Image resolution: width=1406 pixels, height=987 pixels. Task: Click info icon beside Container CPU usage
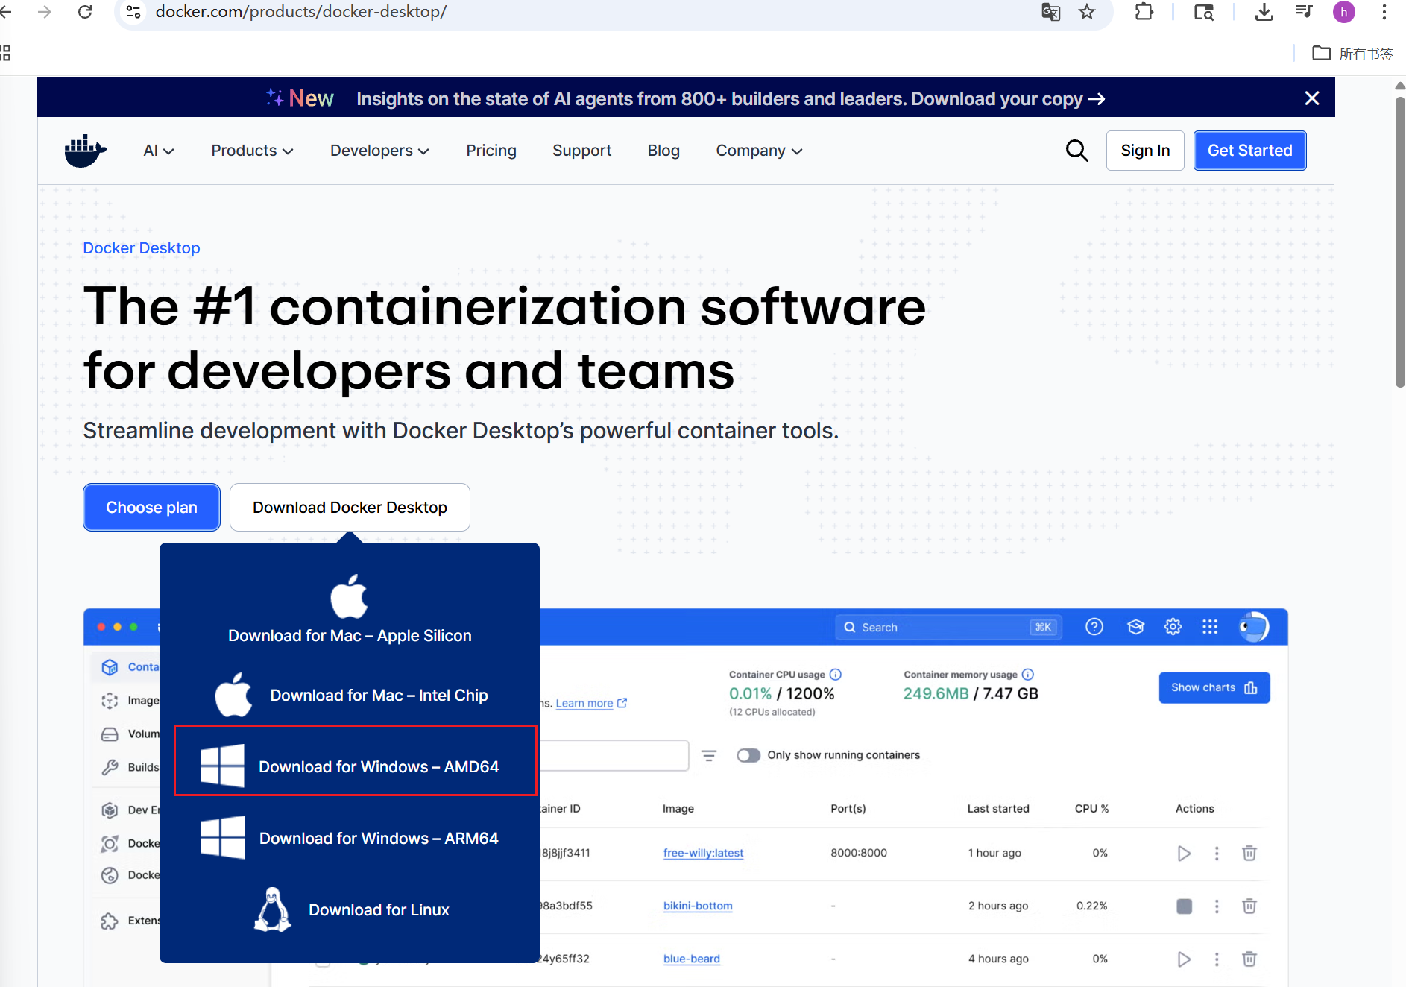pyautogui.click(x=836, y=675)
